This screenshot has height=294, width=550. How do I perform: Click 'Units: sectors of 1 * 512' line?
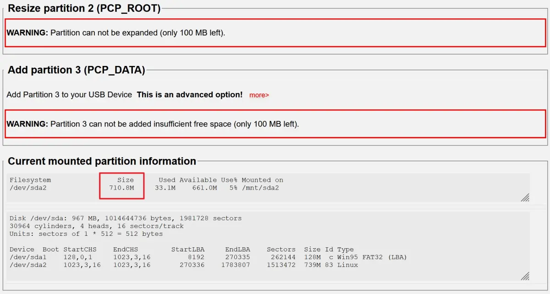86,234
